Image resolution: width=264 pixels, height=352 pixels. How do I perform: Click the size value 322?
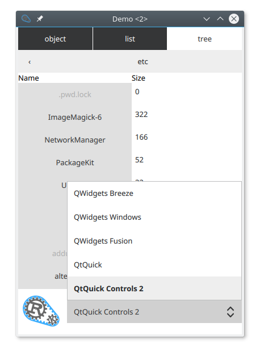pos(141,114)
